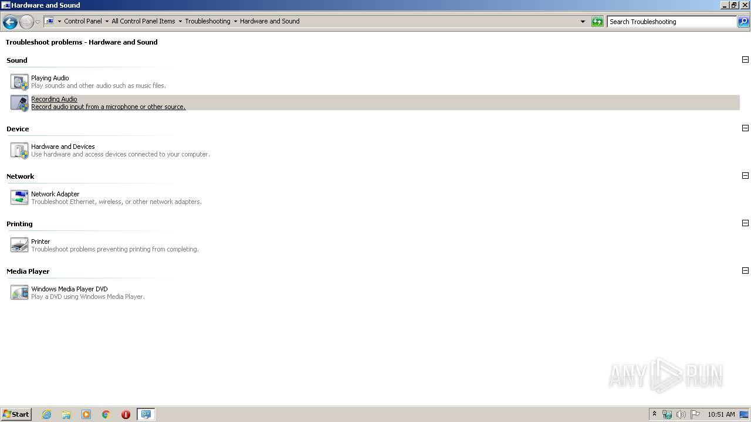Click the Hardware and Devices link

tap(63, 147)
